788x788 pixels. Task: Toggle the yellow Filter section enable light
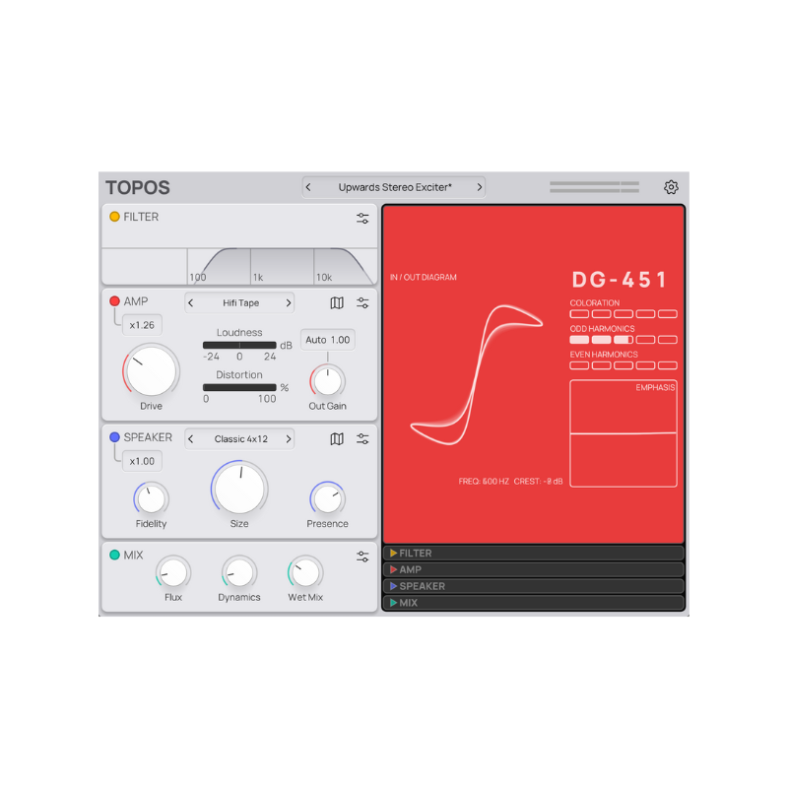point(115,217)
